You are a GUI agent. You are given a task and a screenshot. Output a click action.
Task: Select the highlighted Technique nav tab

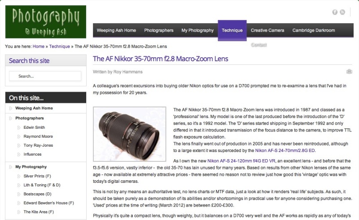(232, 30)
